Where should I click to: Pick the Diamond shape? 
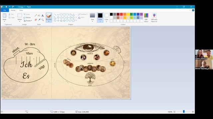[58, 18]
